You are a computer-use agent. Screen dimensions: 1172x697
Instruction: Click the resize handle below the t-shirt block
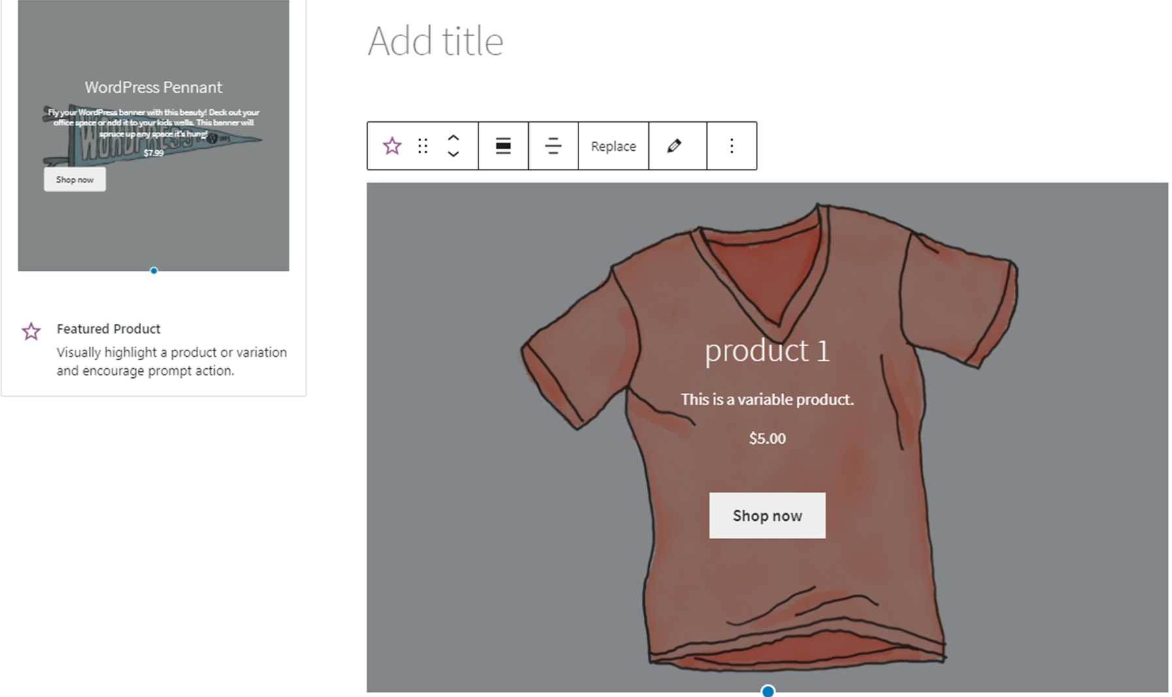click(768, 690)
